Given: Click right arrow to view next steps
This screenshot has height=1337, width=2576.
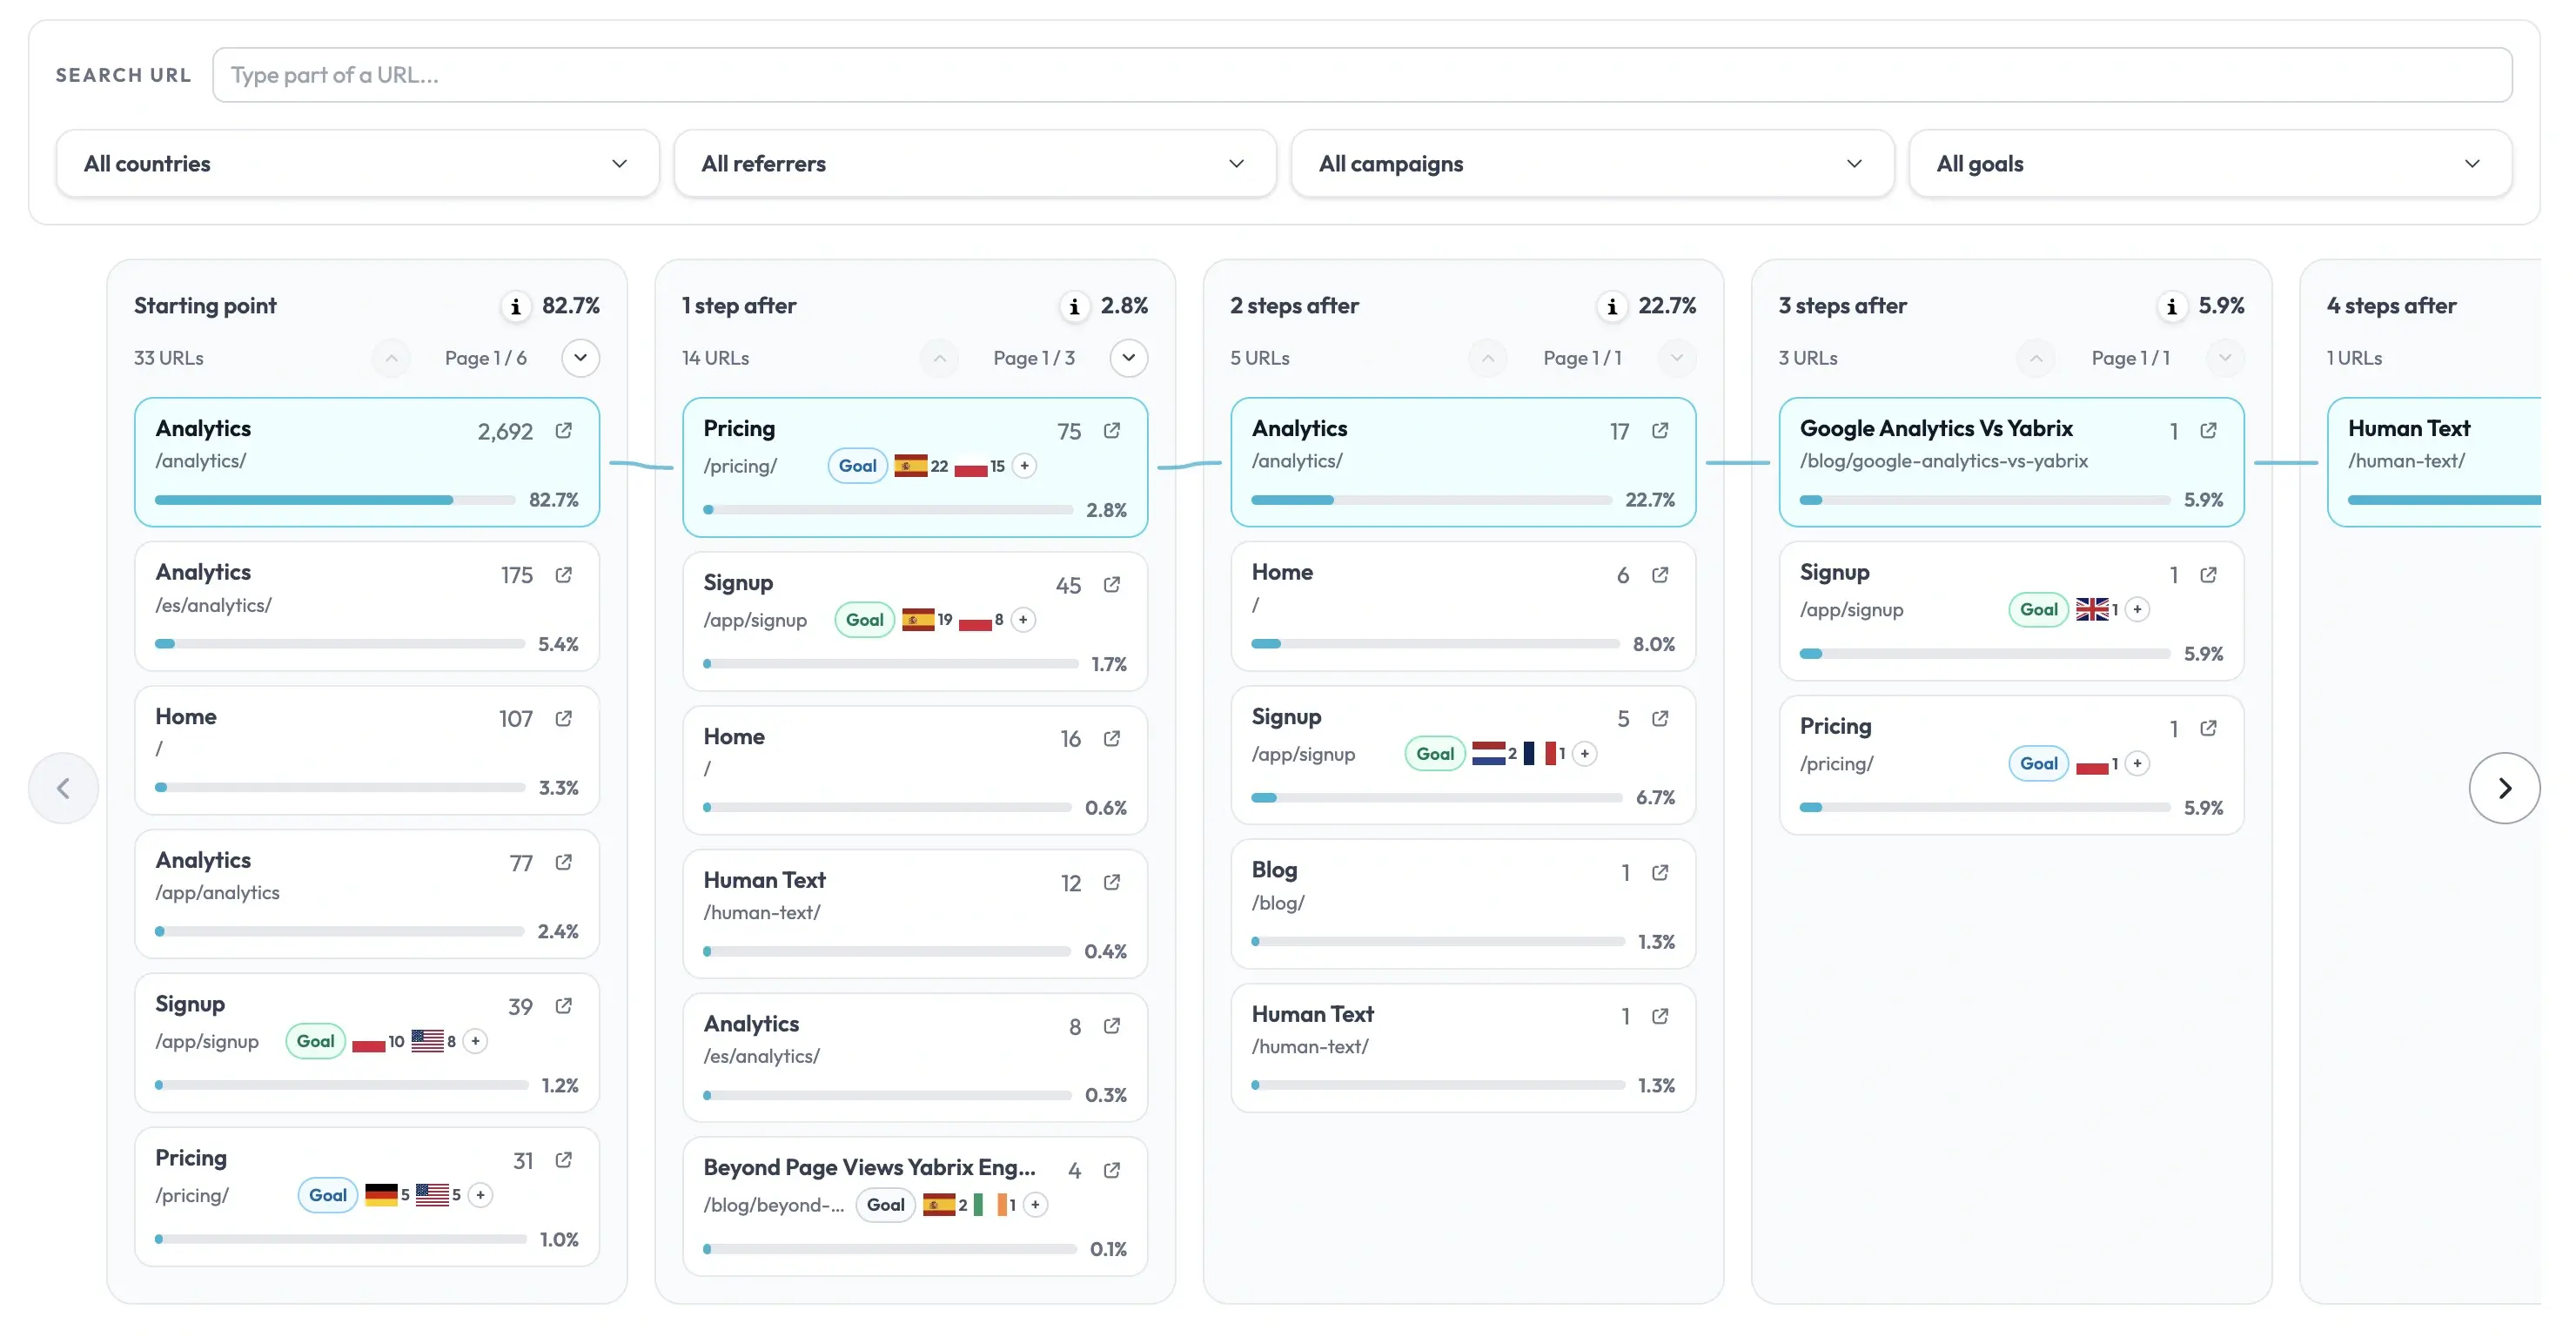Looking at the screenshot, I should [2504, 788].
